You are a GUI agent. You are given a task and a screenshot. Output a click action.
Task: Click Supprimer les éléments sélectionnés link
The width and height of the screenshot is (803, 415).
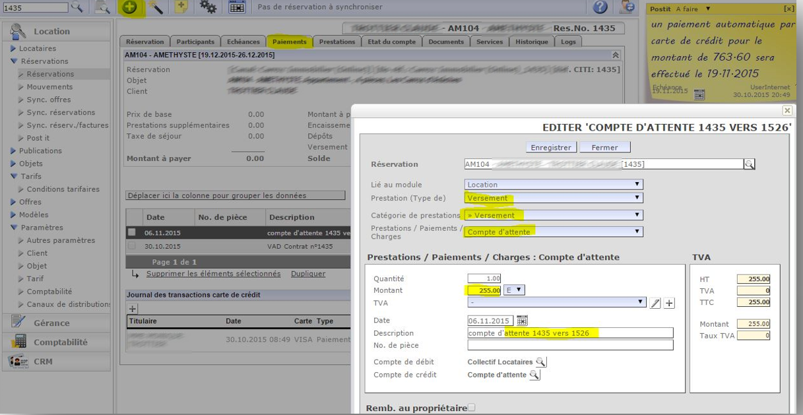click(213, 274)
